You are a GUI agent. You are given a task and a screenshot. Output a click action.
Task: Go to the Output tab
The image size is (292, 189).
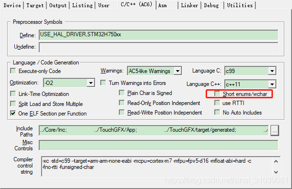click(58, 5)
